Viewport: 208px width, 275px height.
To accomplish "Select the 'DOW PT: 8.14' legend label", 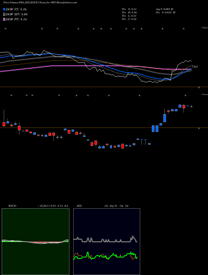I will [16, 20].
